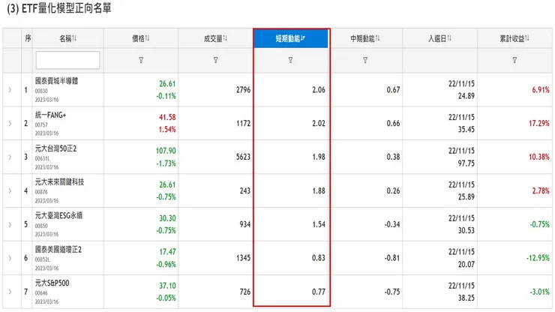Click price 17.47 of 國泰美國道瓊正2
This screenshot has width=555, height=312.
(167, 252)
